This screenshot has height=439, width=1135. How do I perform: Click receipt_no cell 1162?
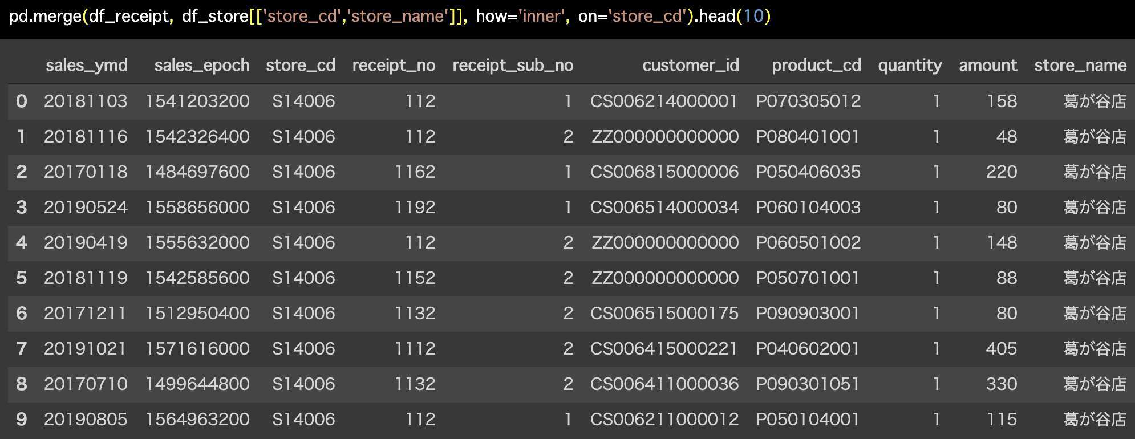(x=415, y=172)
